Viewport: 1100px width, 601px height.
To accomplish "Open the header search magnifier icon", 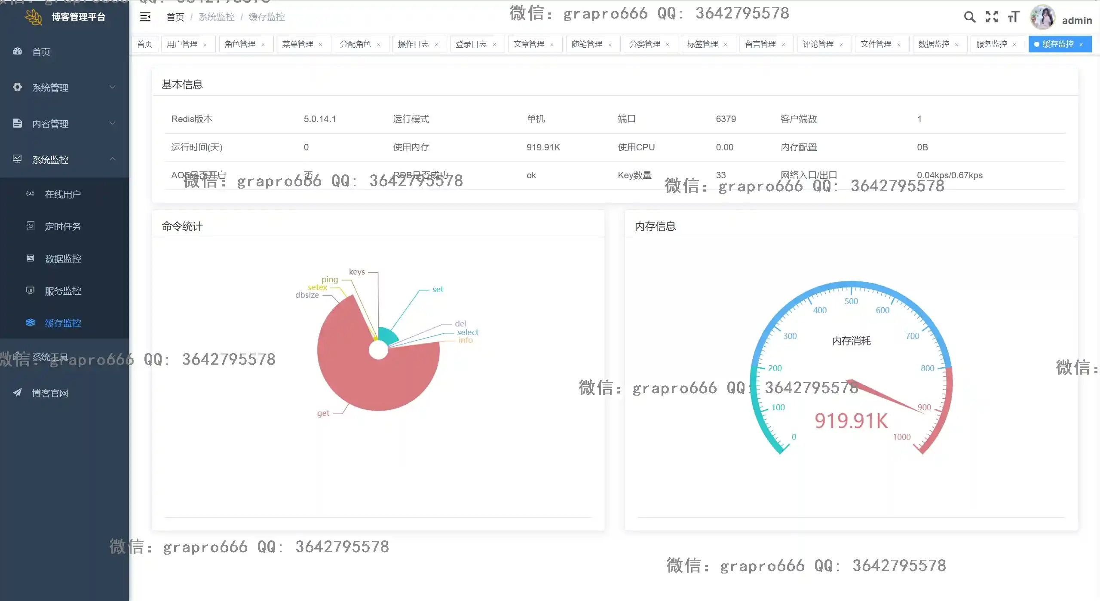I will 969,17.
